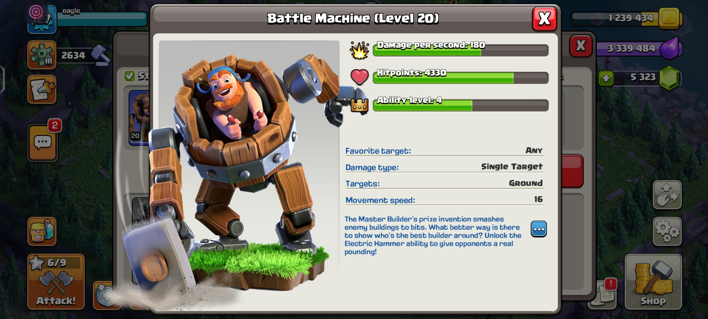
Task: Open the layout editor hand icon
Action: 667,195
